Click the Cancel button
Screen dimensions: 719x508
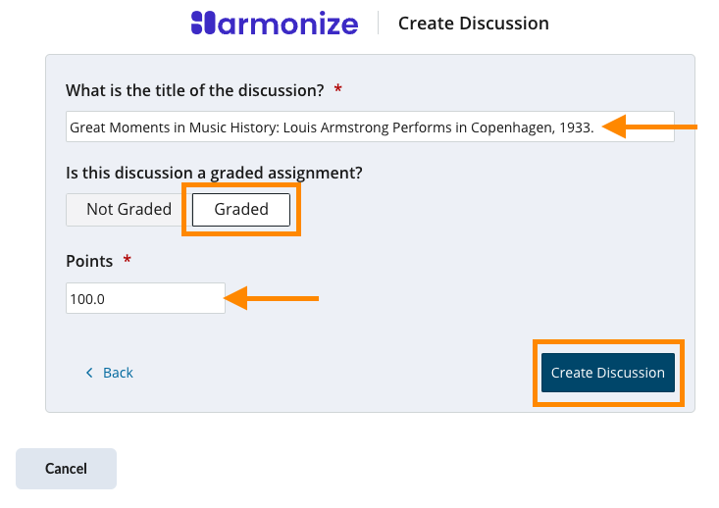pyautogui.click(x=66, y=469)
